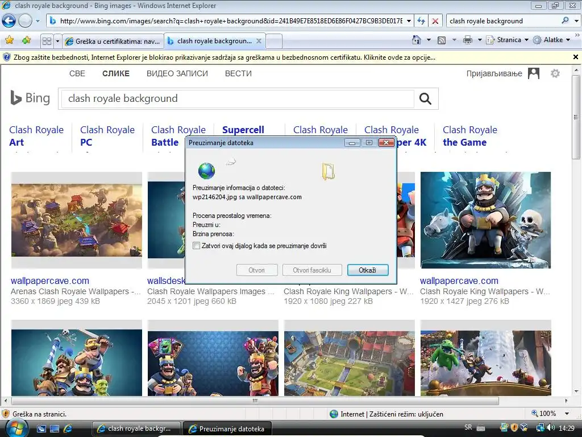Click the IE search box field
The height and width of the screenshot is (437, 582).
click(x=502, y=21)
